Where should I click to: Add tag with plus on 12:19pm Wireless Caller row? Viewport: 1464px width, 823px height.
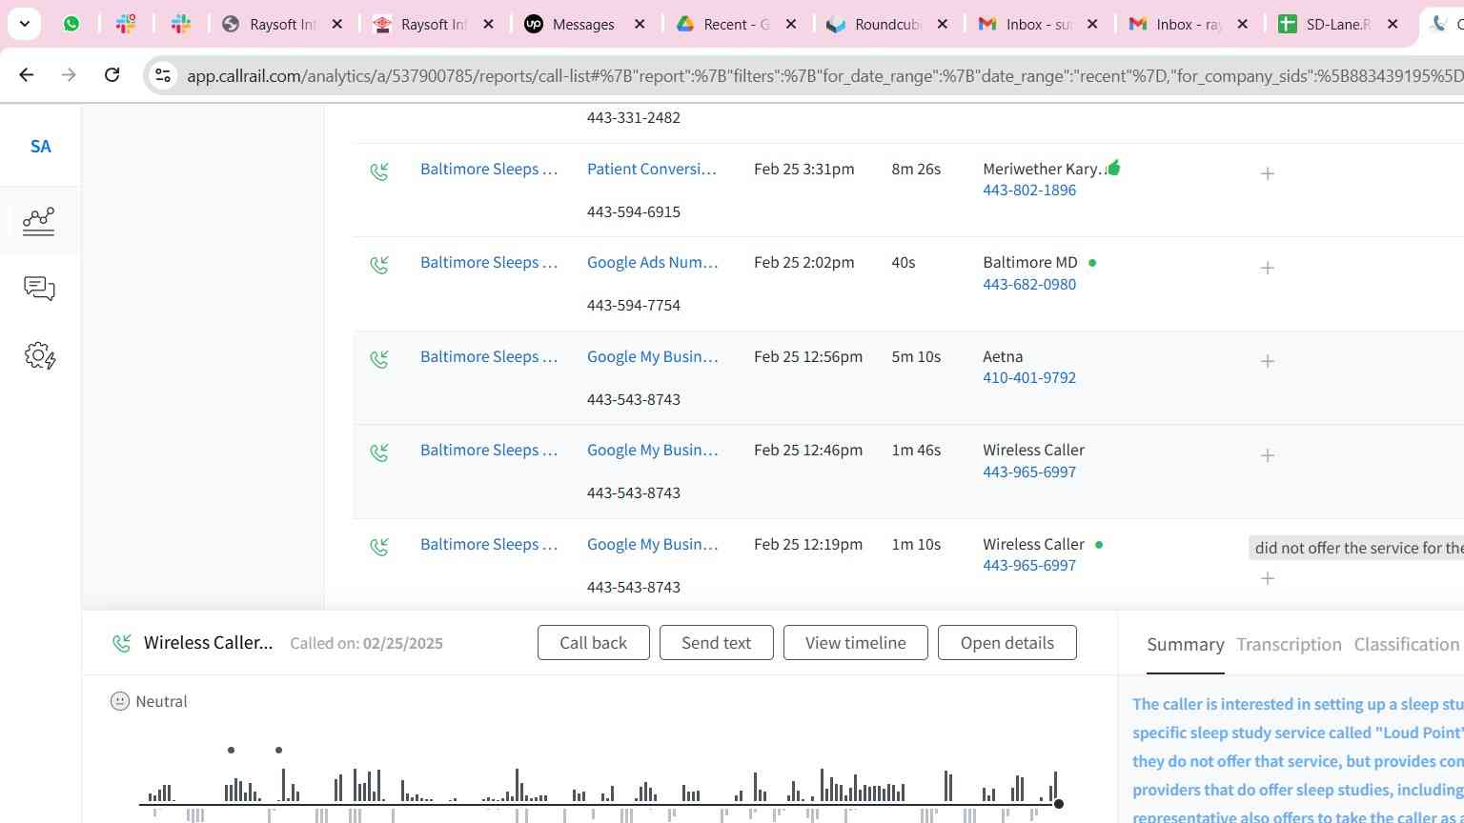(1268, 578)
